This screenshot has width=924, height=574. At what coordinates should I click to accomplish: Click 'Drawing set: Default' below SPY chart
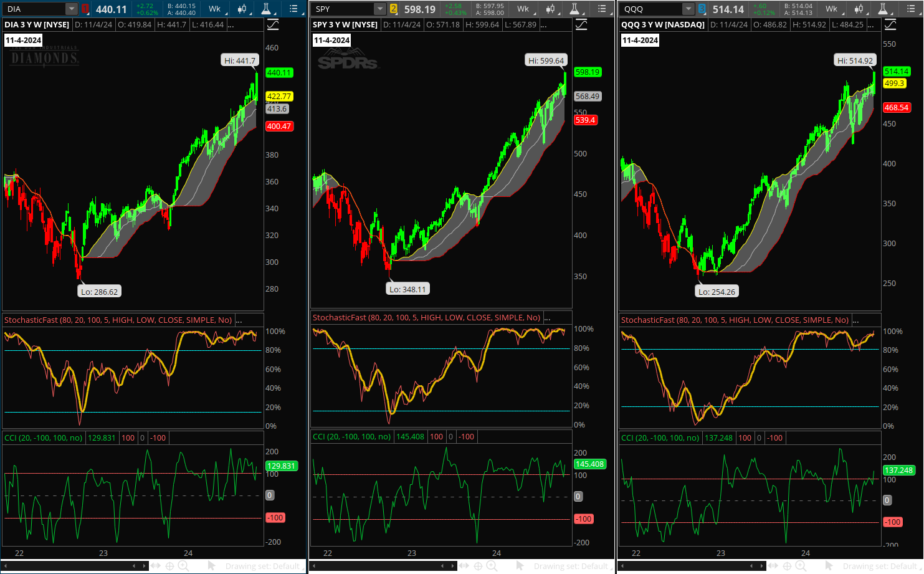point(571,566)
